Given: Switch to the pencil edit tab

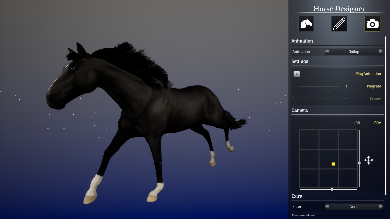Looking at the screenshot, I should (339, 24).
